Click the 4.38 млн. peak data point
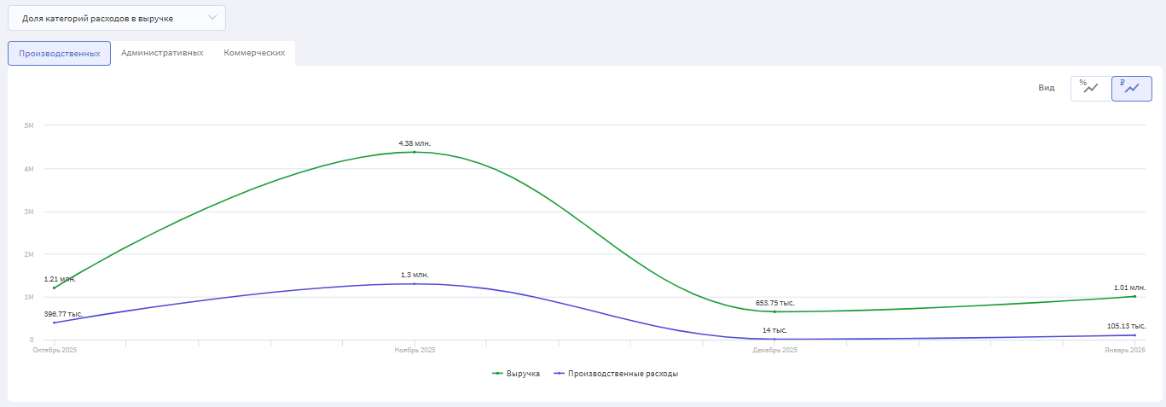 pos(415,152)
